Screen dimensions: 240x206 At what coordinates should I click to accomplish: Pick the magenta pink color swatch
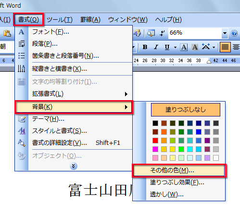tap(155, 149)
